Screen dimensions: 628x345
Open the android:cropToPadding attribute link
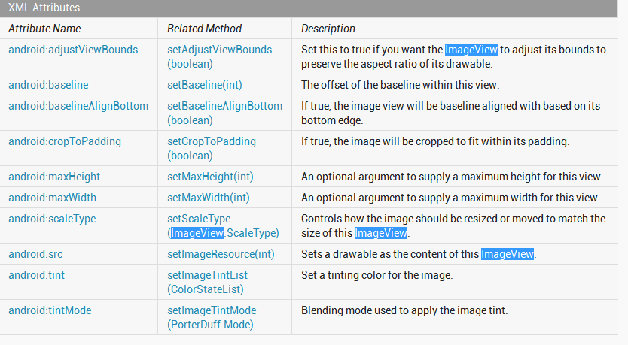(x=65, y=141)
